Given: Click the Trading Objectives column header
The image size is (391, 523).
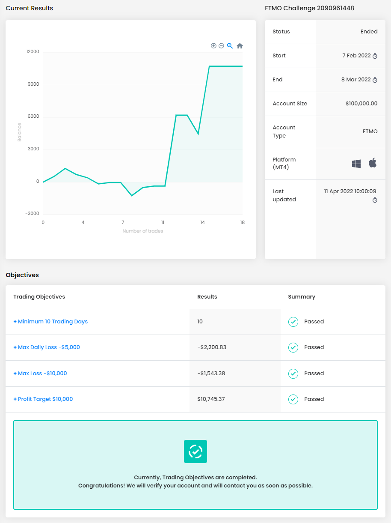Looking at the screenshot, I should tap(39, 297).
